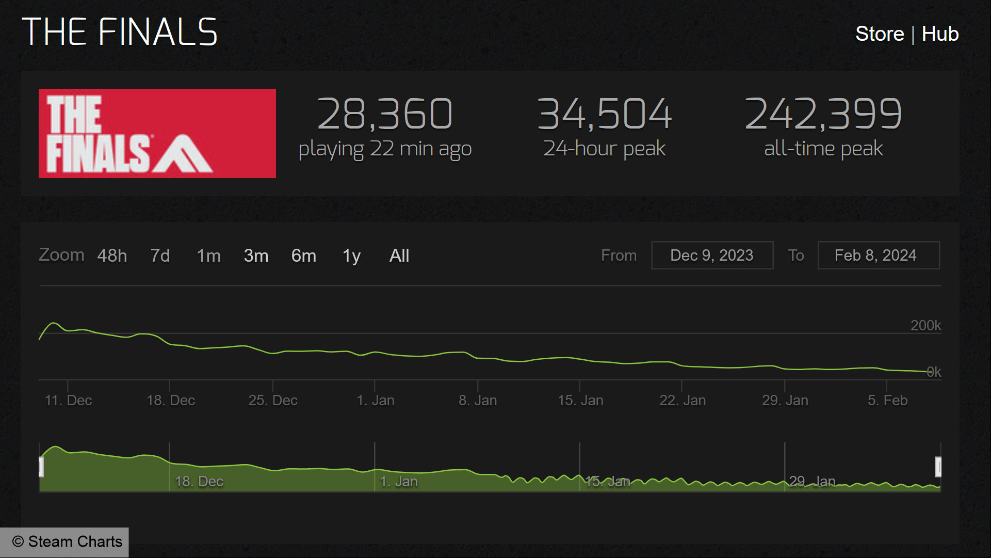
Task: Click THE FINALS page title
Action: (x=120, y=31)
